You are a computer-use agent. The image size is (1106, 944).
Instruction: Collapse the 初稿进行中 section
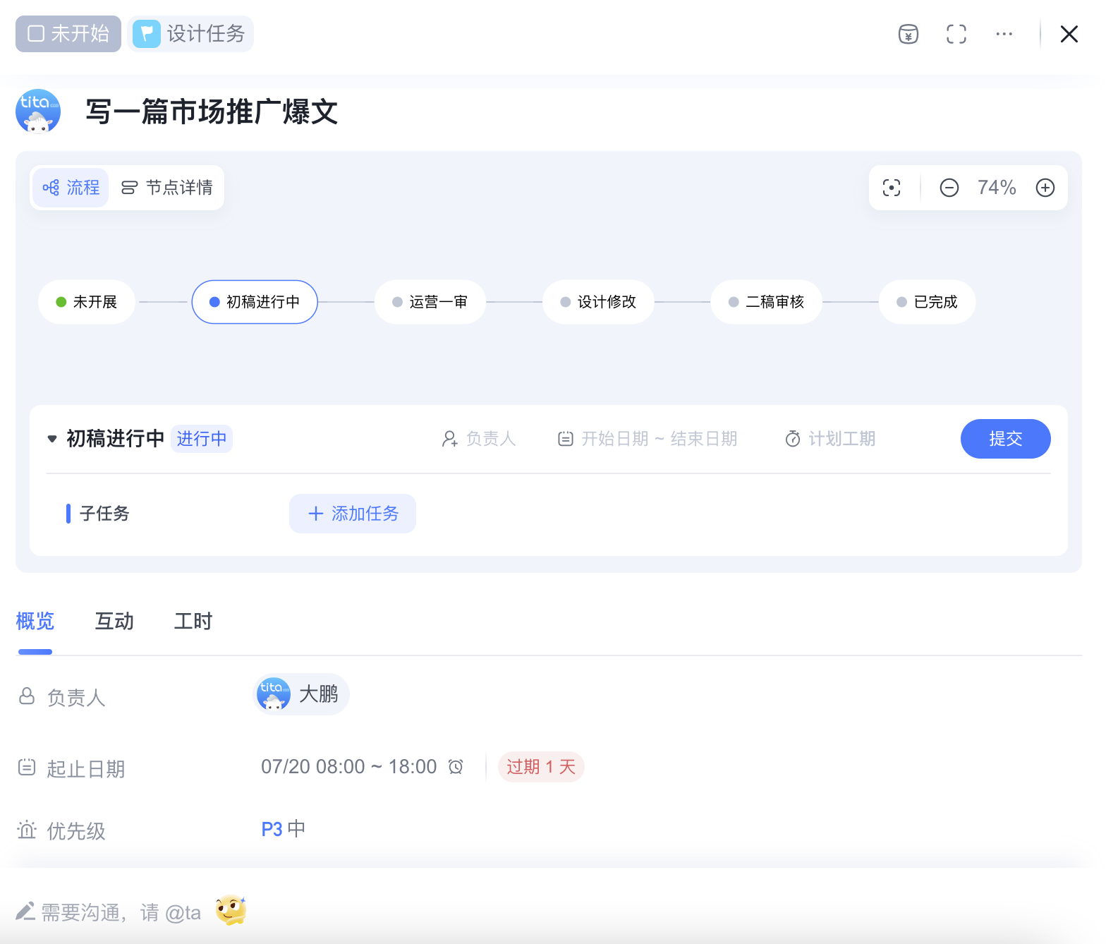pos(52,439)
